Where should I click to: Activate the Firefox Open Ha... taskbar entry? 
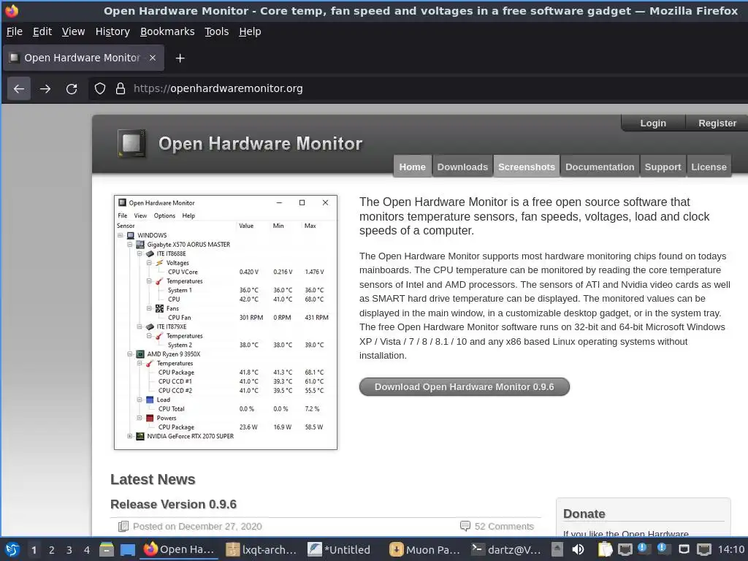pos(180,549)
